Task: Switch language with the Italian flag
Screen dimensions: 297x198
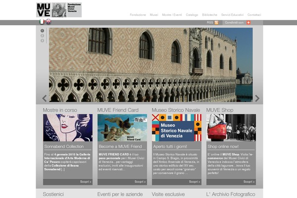Action: 42,22
